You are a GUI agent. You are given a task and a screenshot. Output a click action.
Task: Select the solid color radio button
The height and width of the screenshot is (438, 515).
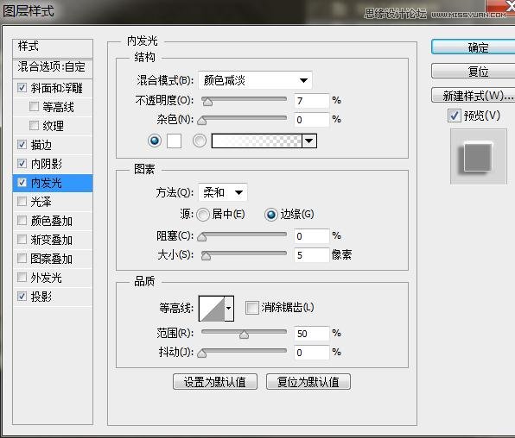point(155,141)
